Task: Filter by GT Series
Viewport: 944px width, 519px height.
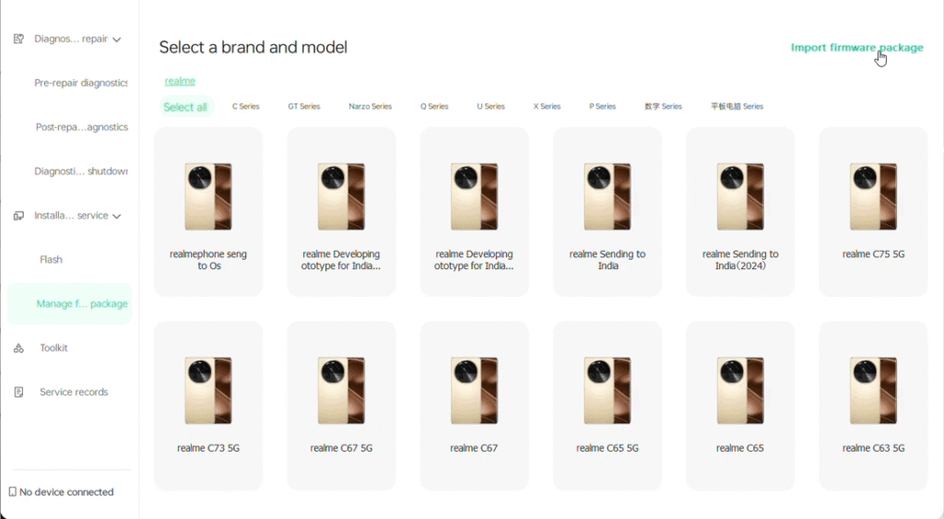Action: pyautogui.click(x=304, y=107)
